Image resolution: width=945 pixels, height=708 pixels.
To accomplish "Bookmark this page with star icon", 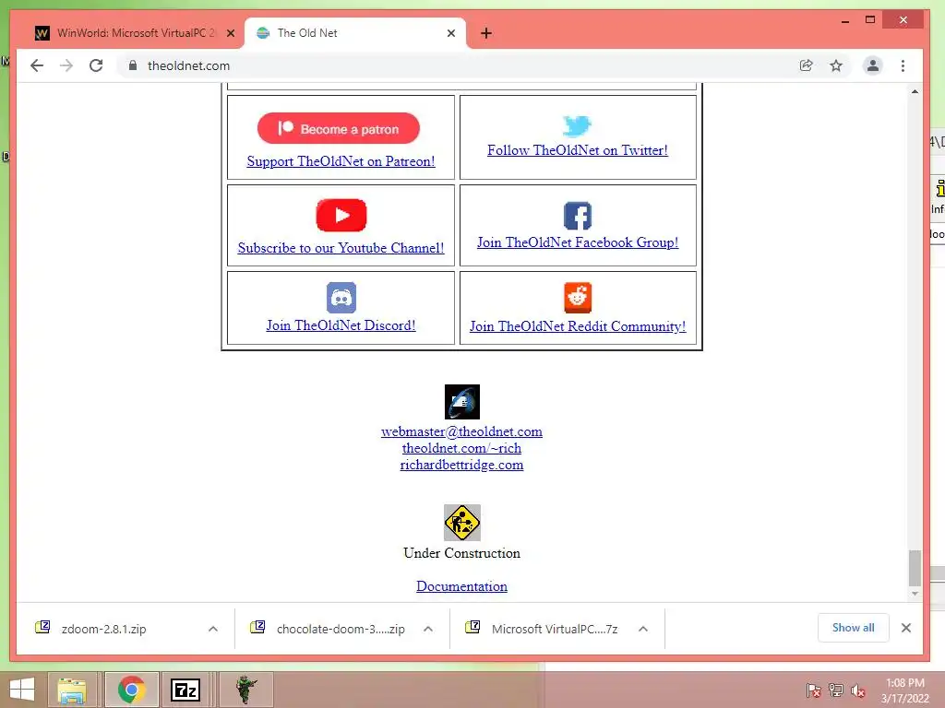I will pyautogui.click(x=836, y=65).
